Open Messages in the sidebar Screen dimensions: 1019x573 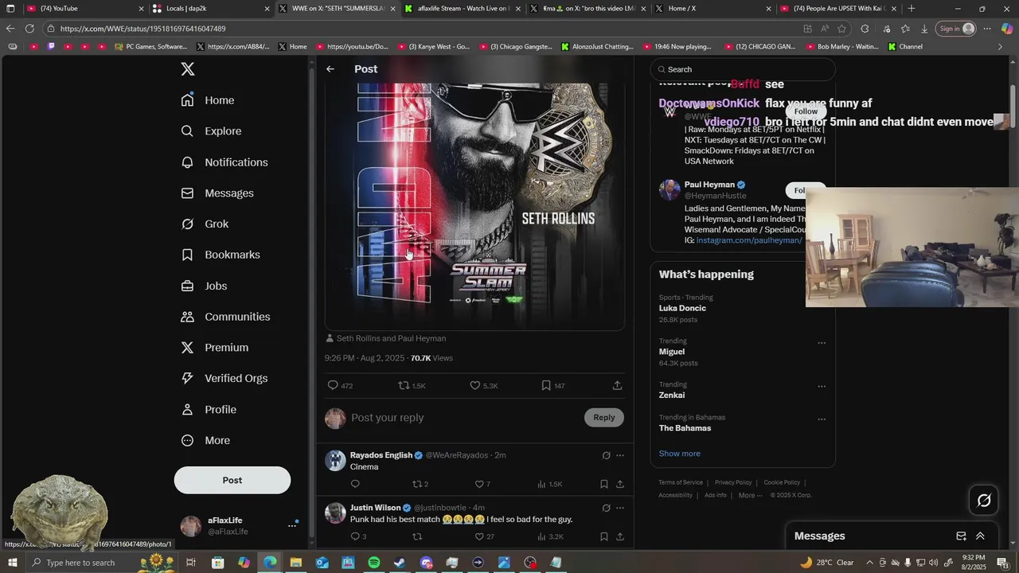pos(217,193)
